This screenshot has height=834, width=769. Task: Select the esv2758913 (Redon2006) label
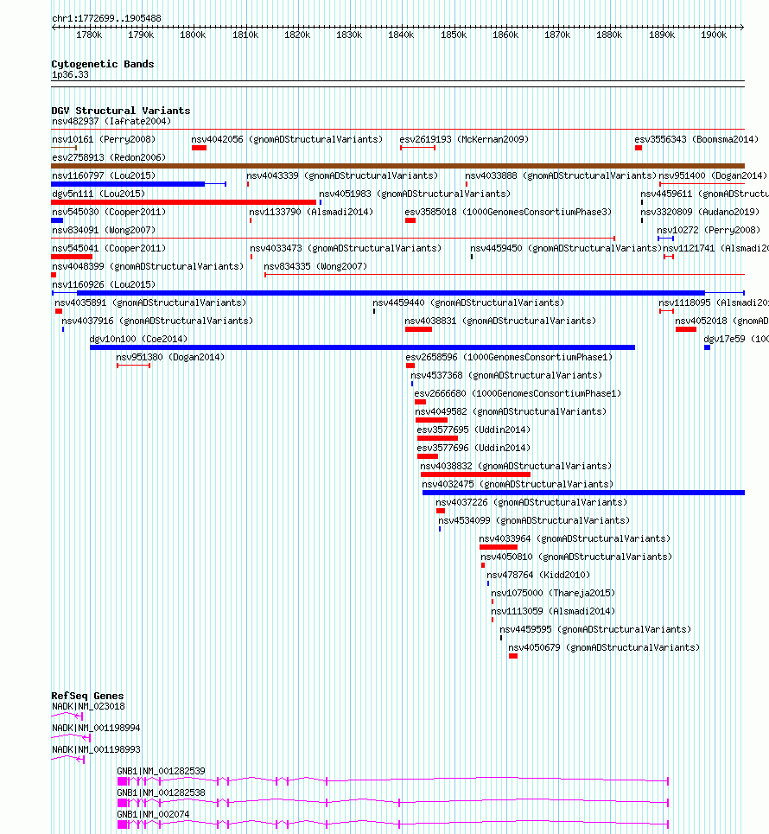pyautogui.click(x=109, y=157)
